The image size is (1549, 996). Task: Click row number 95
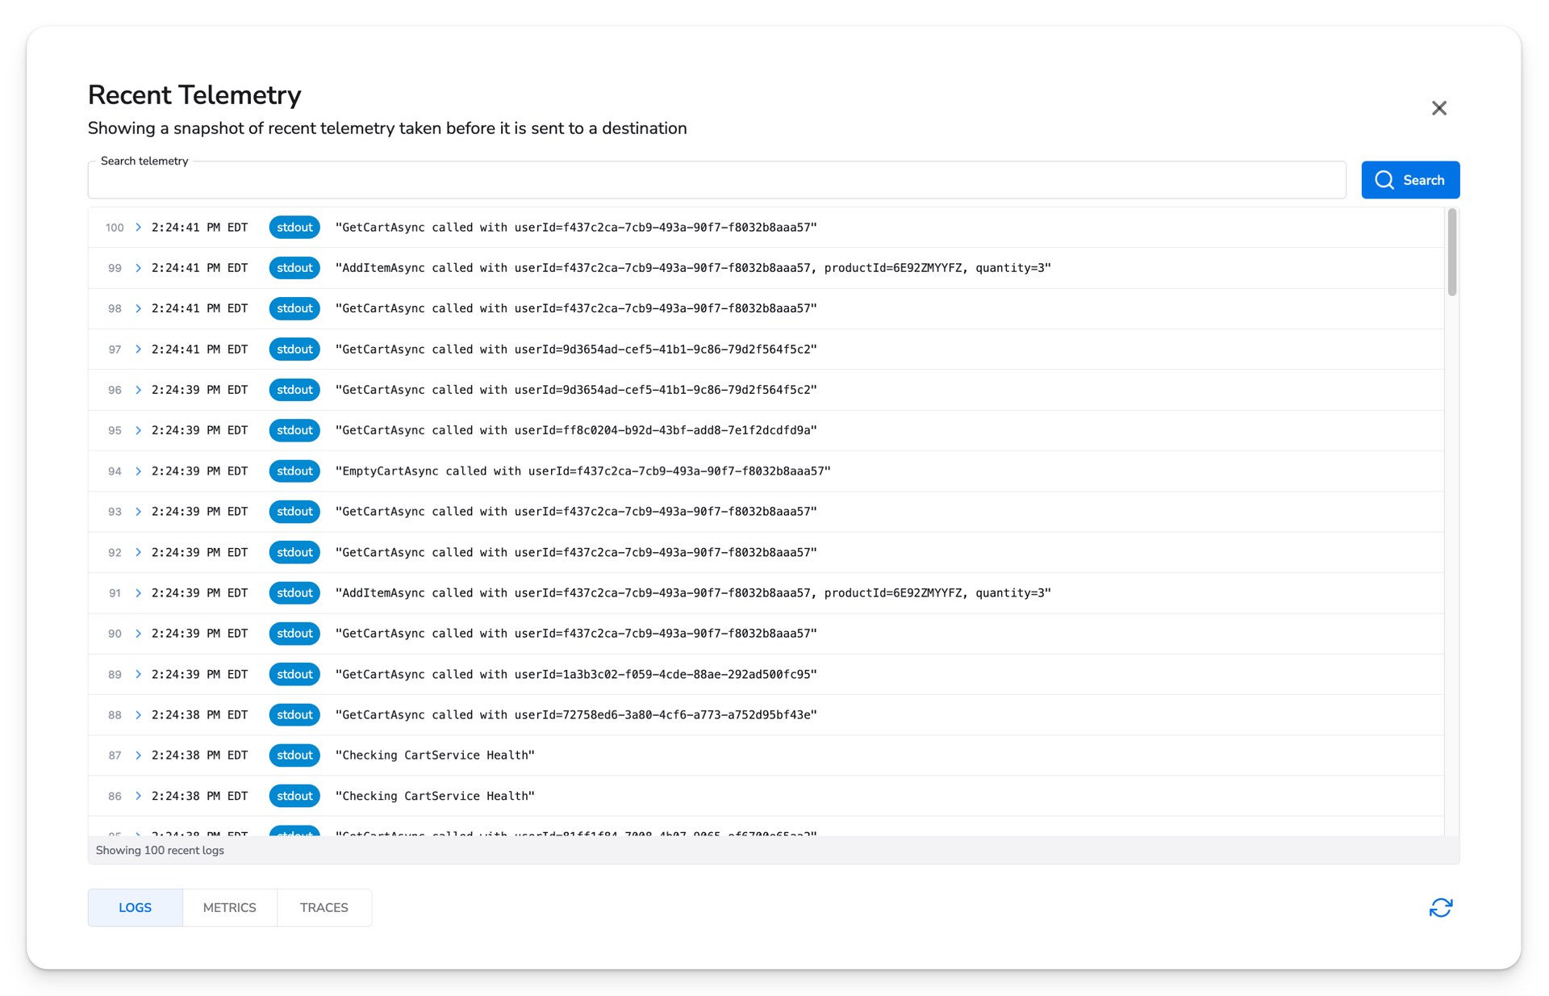click(x=115, y=430)
